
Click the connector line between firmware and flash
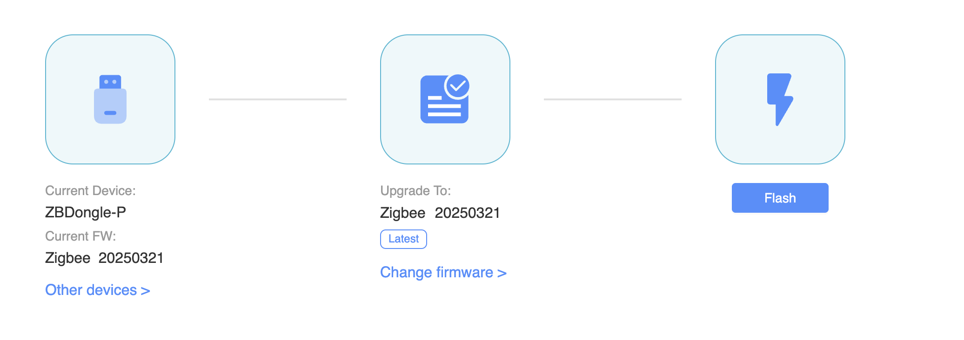(612, 99)
